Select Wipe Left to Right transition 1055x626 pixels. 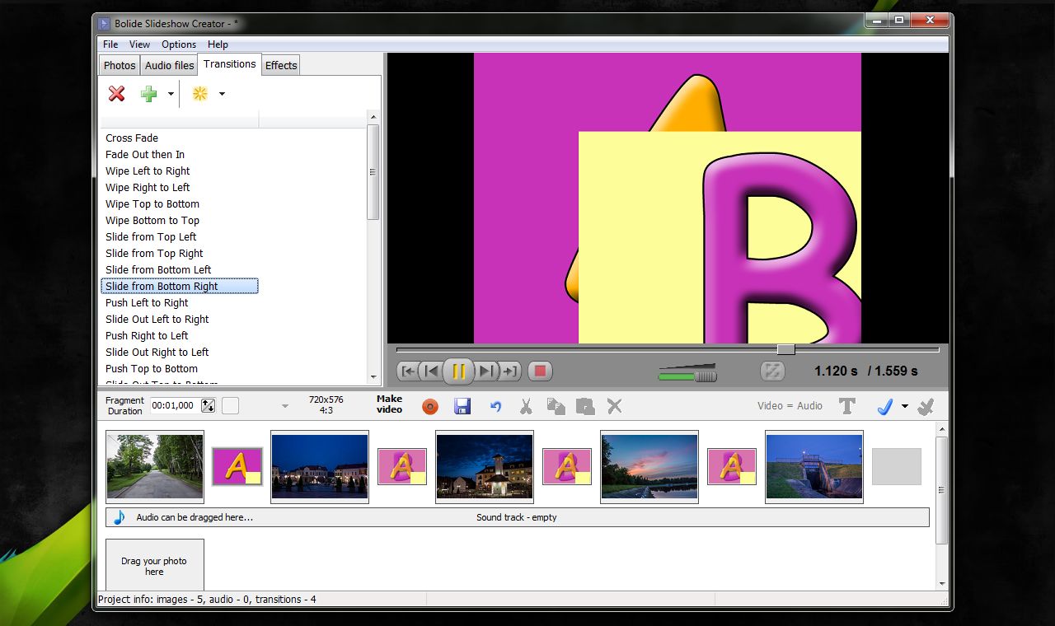click(148, 171)
